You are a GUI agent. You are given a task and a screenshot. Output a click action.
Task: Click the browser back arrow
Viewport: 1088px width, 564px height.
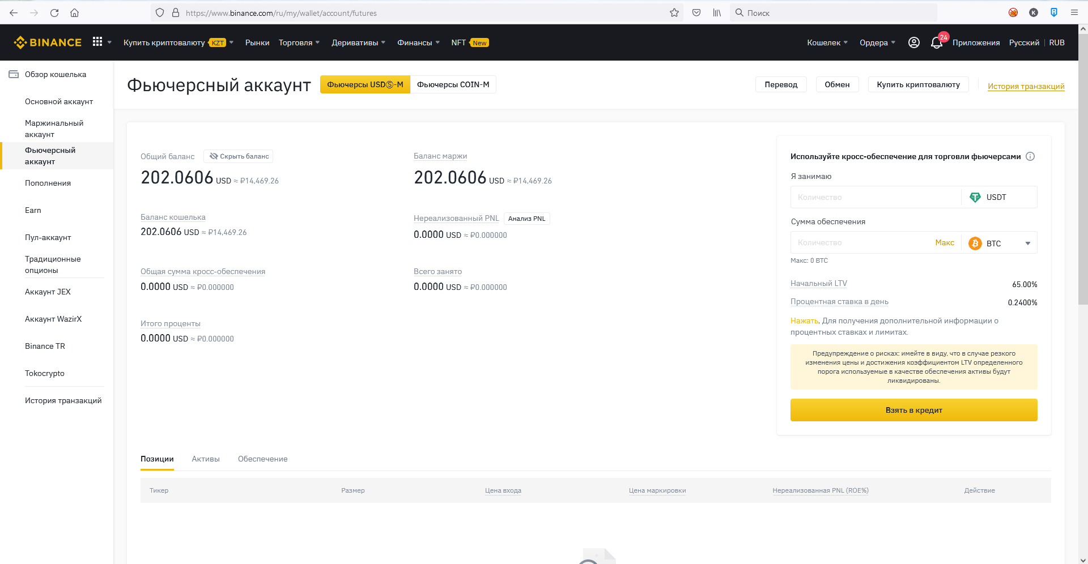tap(14, 12)
